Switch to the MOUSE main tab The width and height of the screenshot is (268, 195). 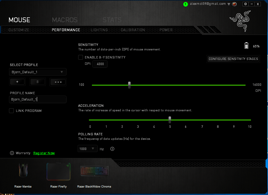coord(19,20)
